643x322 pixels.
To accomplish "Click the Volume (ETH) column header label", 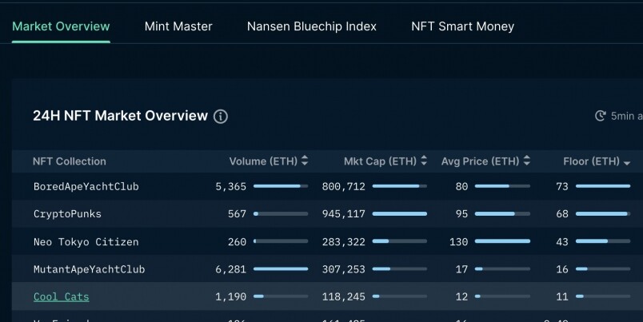I will 263,161.
